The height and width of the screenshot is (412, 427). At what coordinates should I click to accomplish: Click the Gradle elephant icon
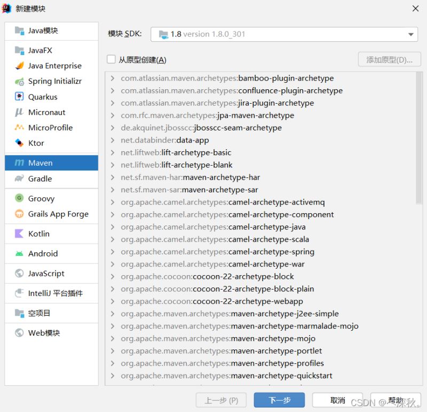(19, 178)
